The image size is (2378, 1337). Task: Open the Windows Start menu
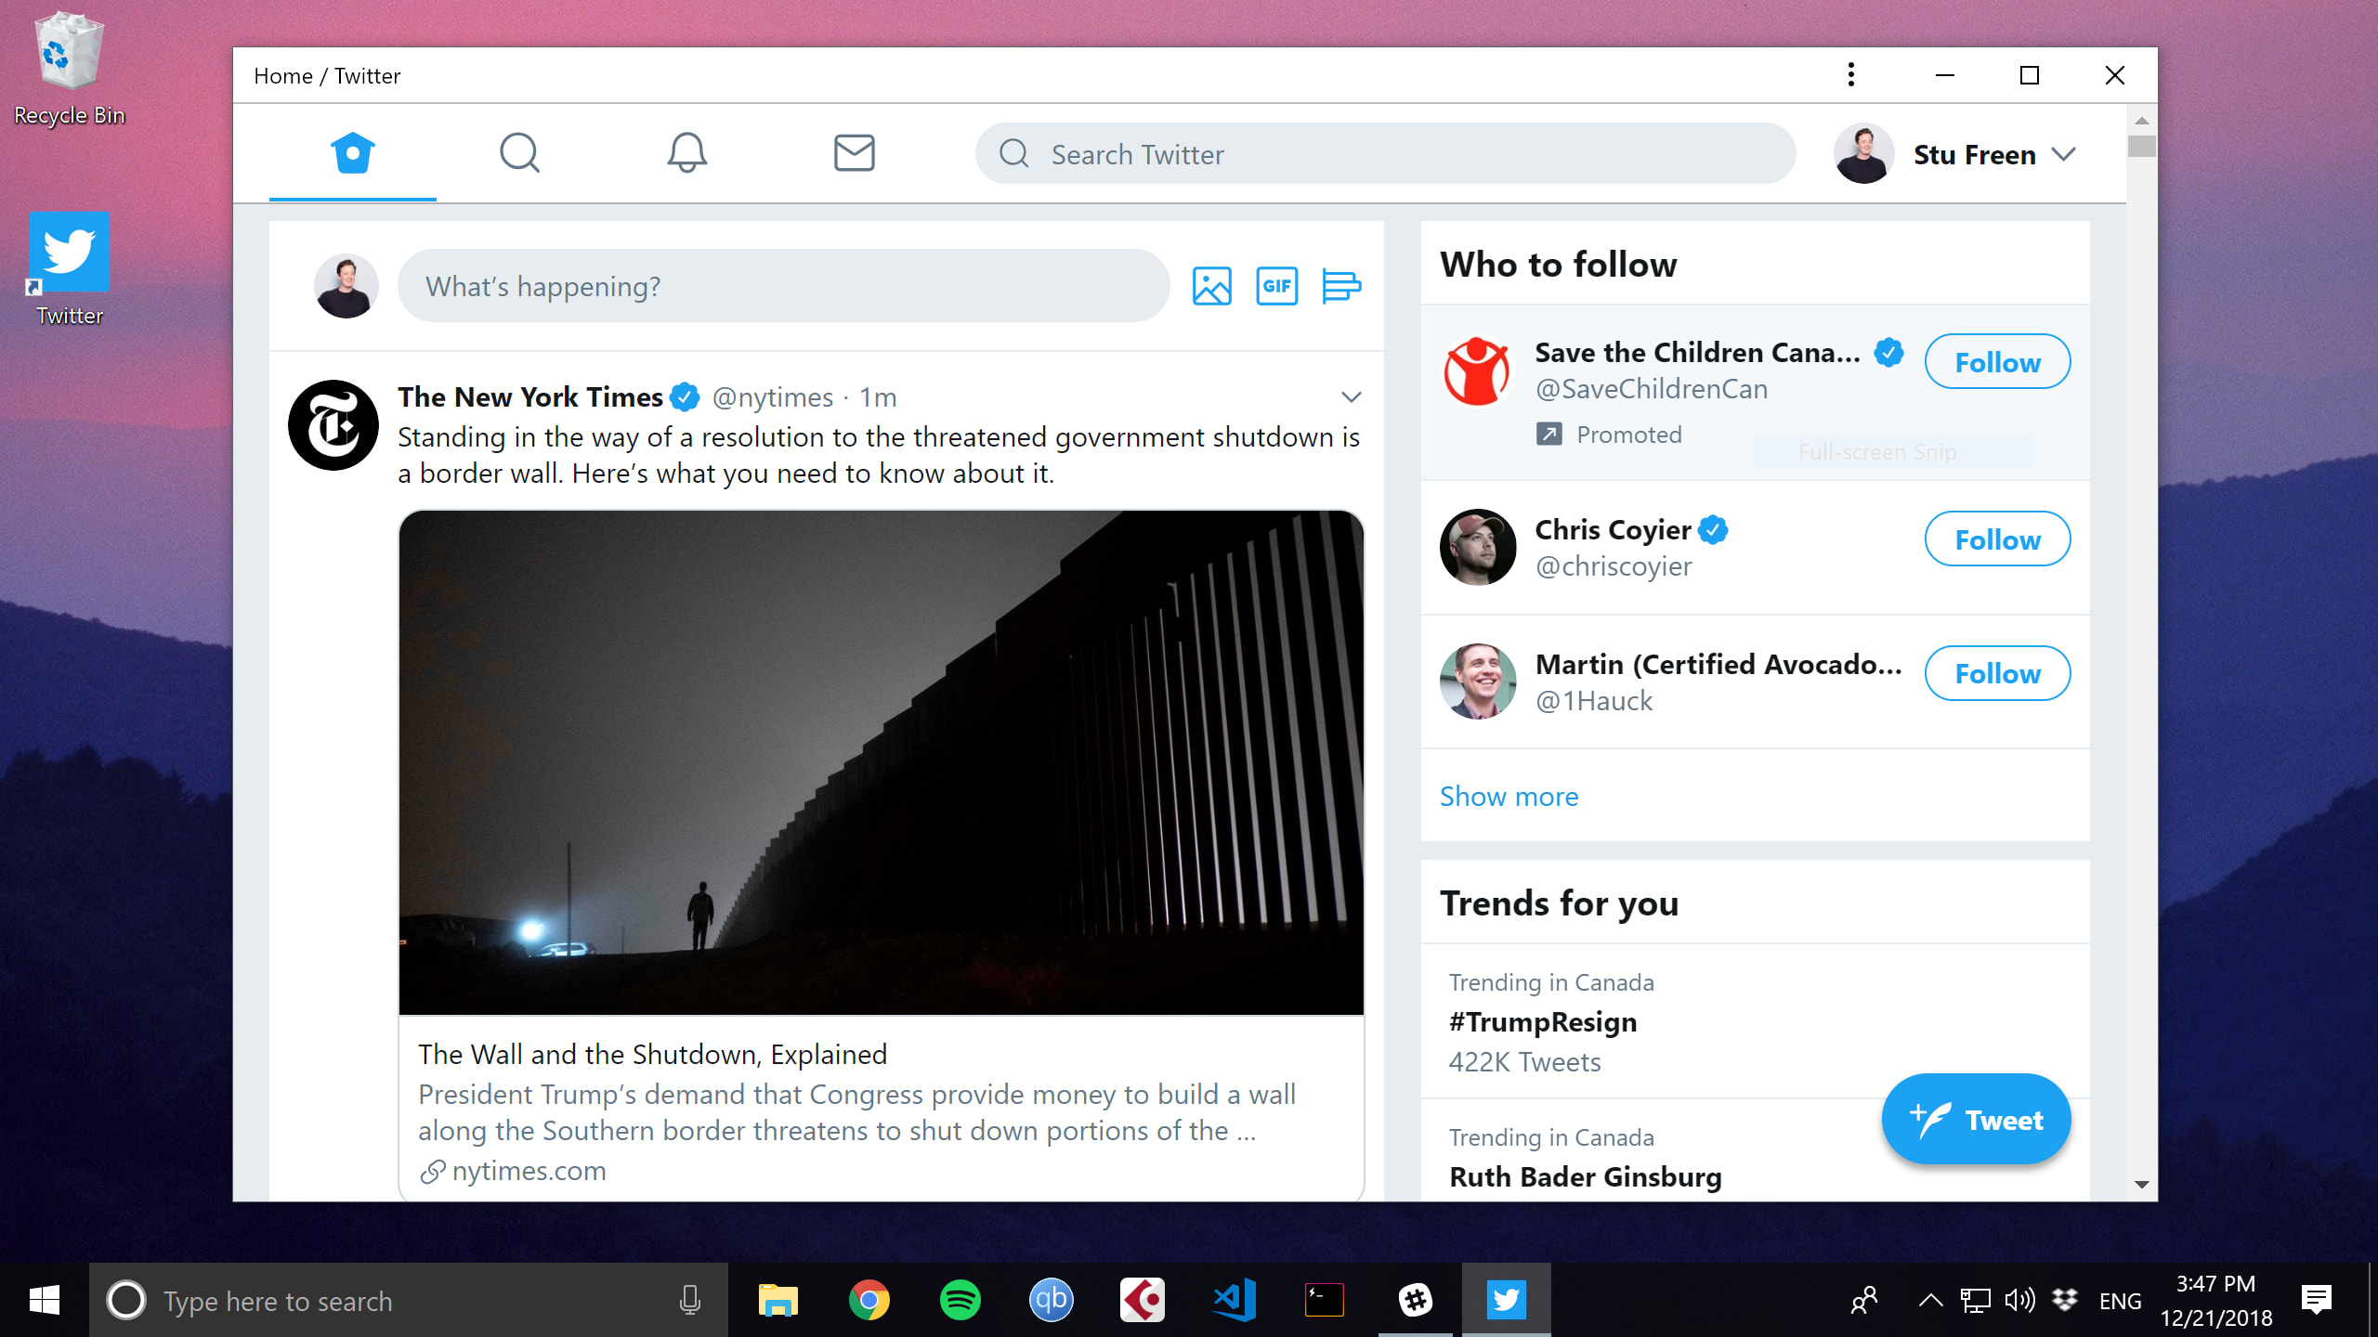[x=45, y=1300]
